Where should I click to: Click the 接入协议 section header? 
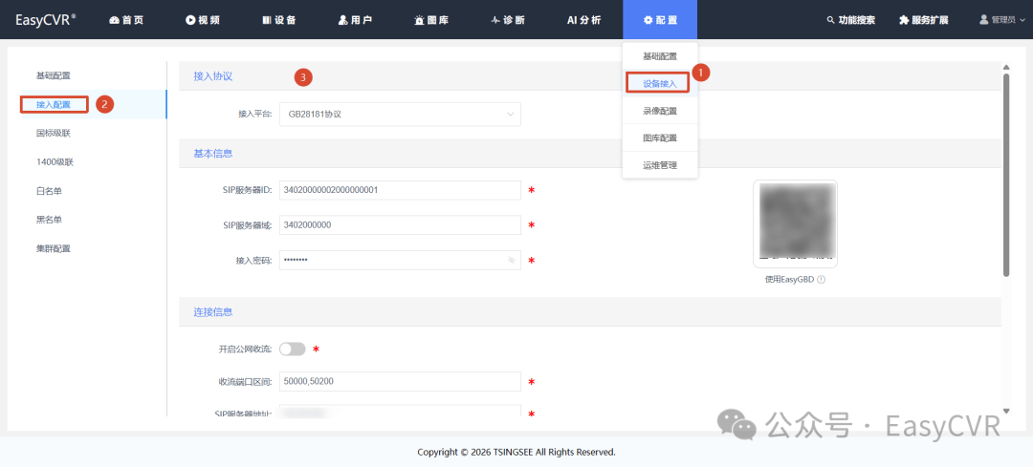[212, 76]
